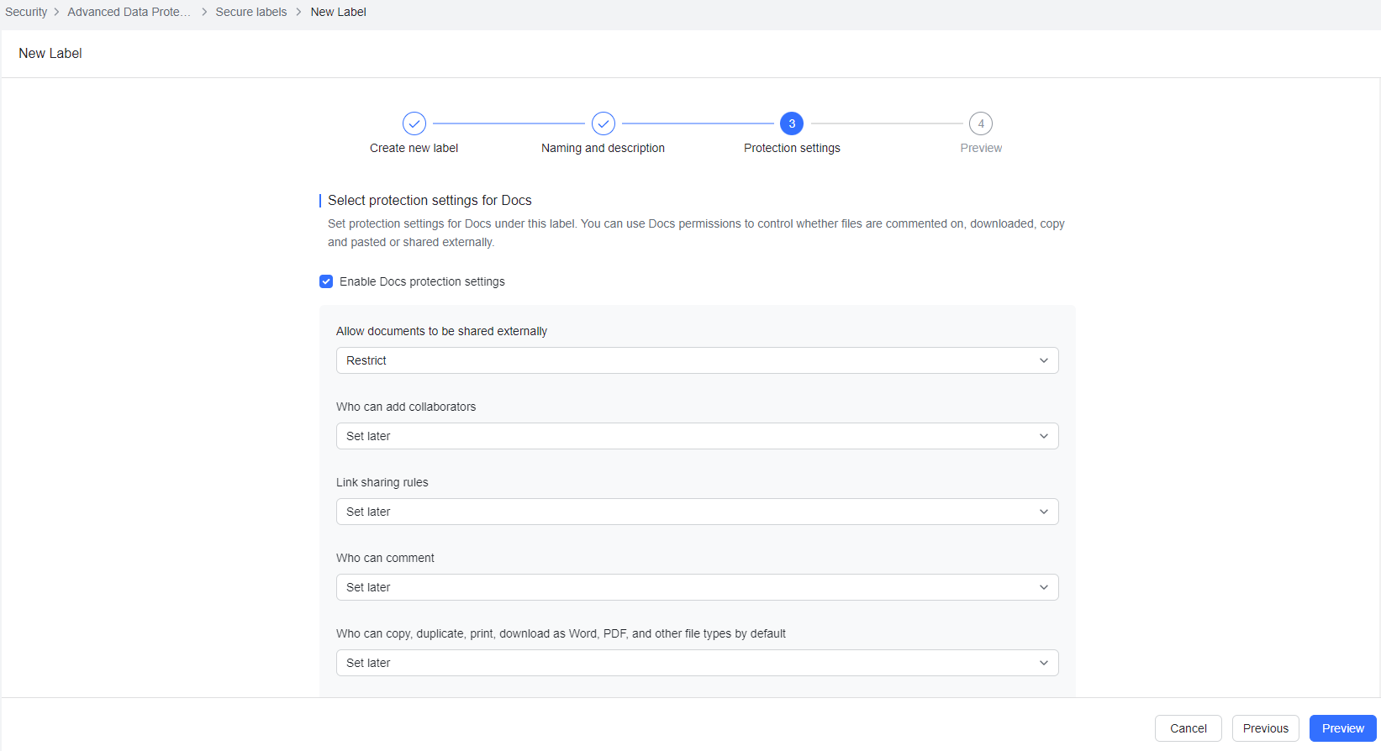The width and height of the screenshot is (1381, 751).
Task: Cancel the new label creation
Action: point(1188,727)
